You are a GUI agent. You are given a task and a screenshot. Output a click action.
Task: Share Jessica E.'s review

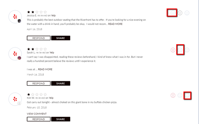click(x=61, y=38)
